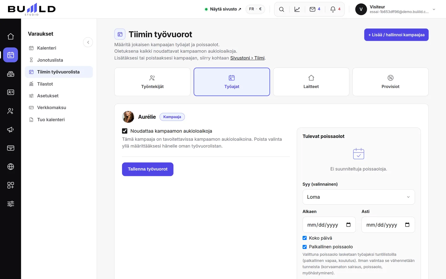Open the Näytä sivusto link
Image resolution: width=446 pixels, height=279 pixels.
(223, 9)
